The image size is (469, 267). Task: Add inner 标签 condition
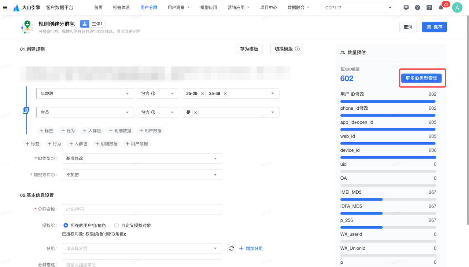click(46, 131)
